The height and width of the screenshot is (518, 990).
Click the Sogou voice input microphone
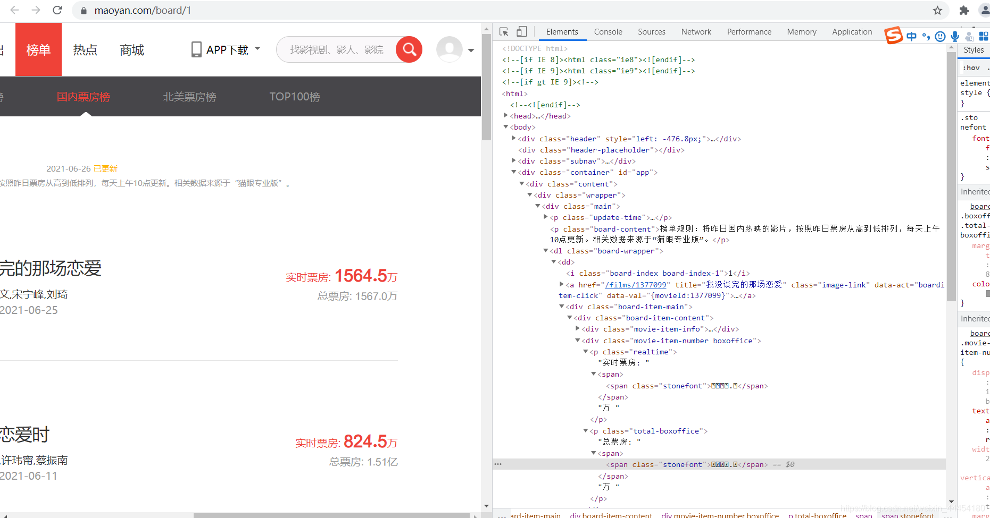(x=955, y=36)
